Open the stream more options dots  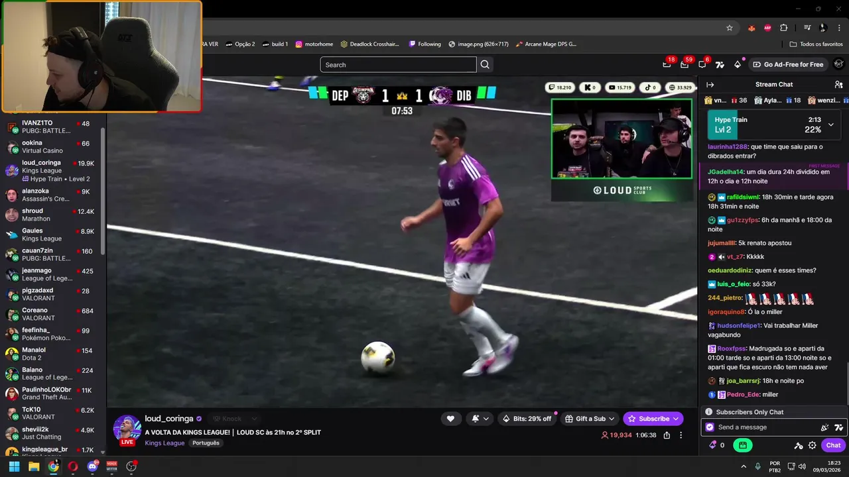[x=681, y=435]
